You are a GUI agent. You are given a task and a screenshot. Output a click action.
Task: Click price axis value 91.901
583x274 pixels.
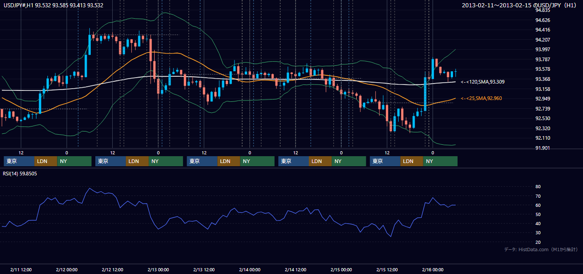pyautogui.click(x=542, y=148)
